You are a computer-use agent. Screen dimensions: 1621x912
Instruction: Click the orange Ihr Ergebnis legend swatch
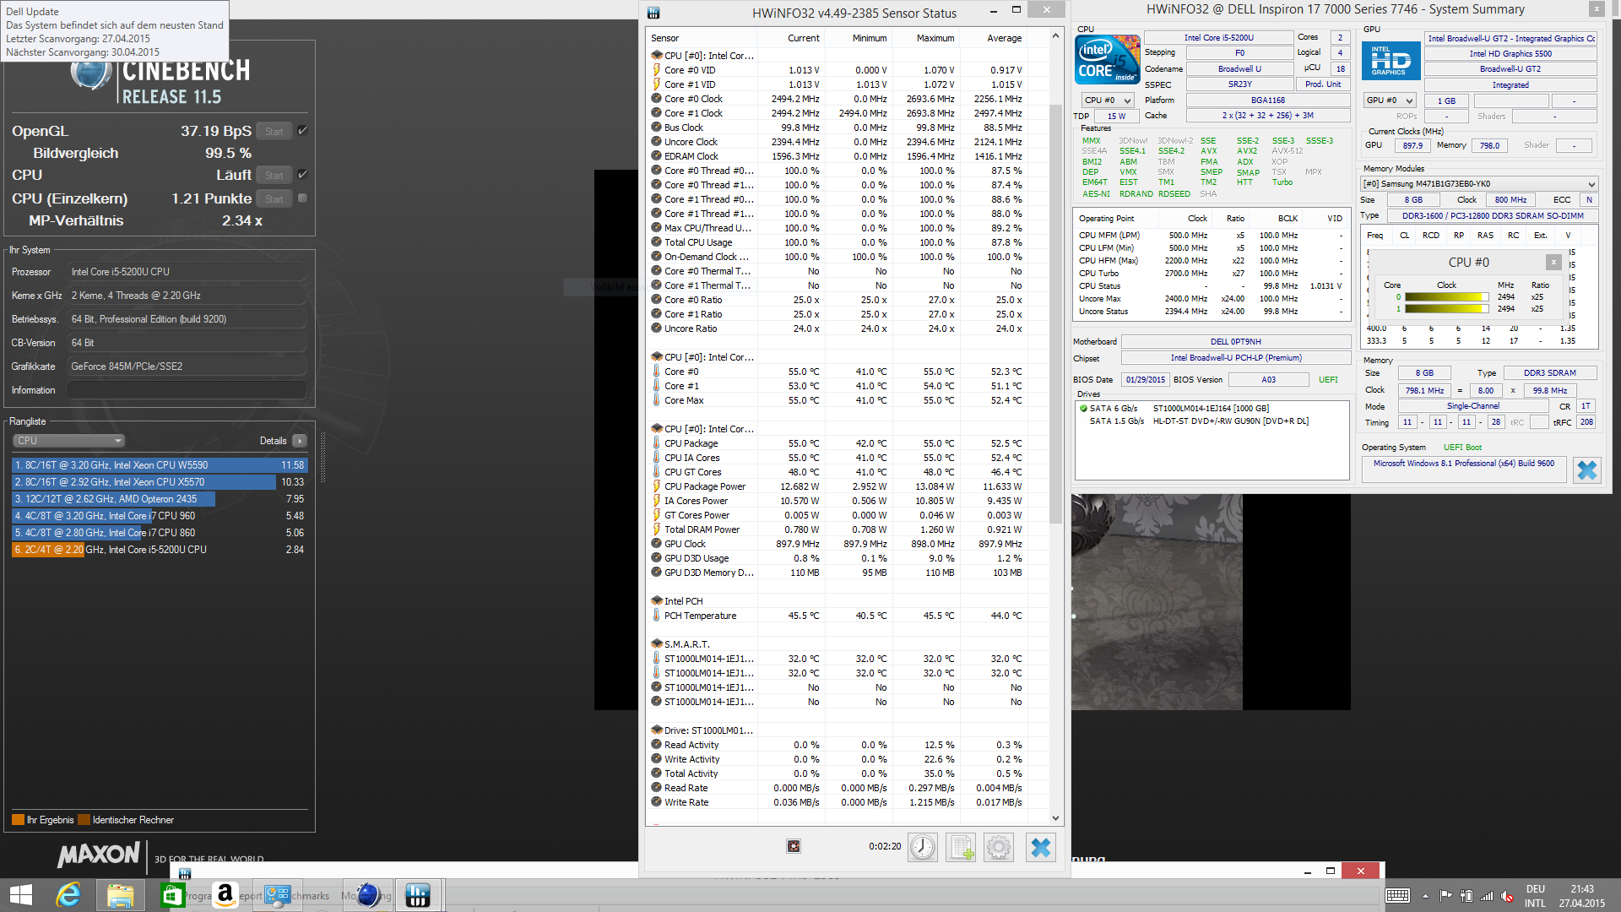pyautogui.click(x=18, y=820)
